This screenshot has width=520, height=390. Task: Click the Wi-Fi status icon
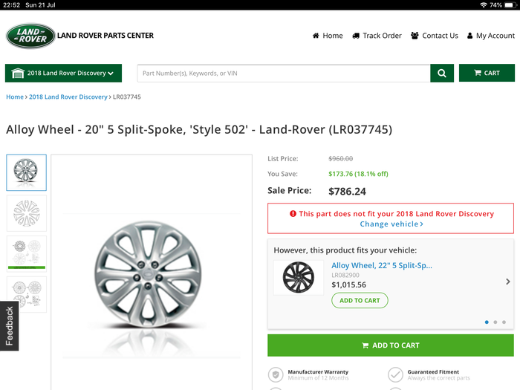(484, 5)
